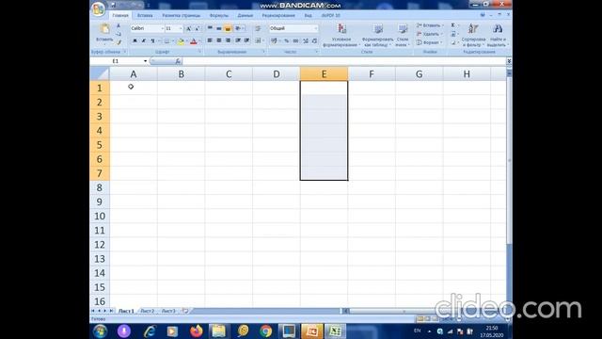The width and height of the screenshot is (602, 339).
Task: Click the Increase Decimal icon
Action: point(306,40)
